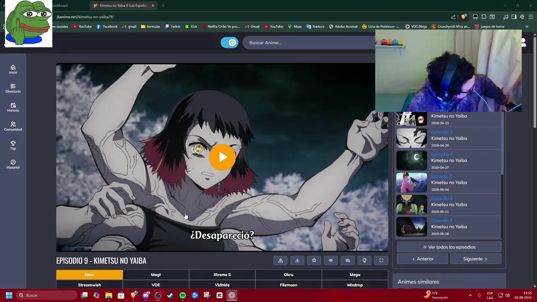
Task: Close the Kimetsu no Yaiba tab
Action: click(153, 5)
